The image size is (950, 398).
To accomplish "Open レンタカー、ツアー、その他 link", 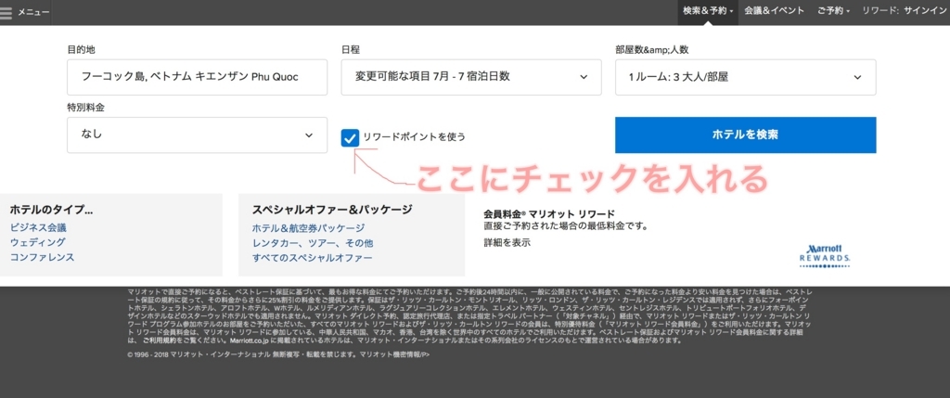I will click(x=313, y=243).
